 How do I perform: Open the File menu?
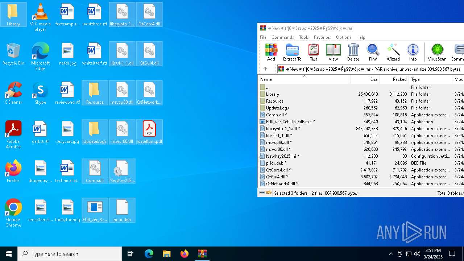click(x=263, y=37)
